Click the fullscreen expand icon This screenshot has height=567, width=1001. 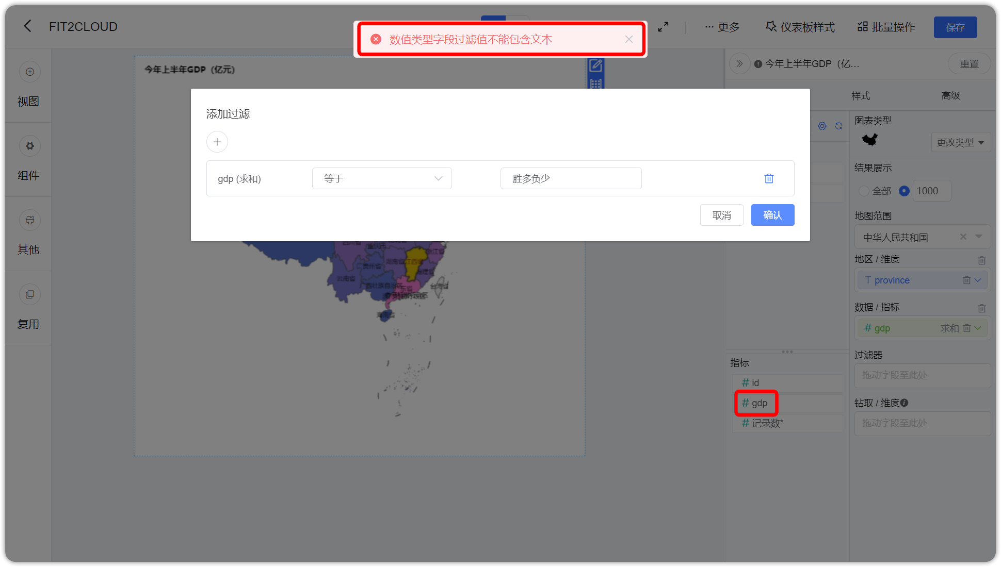point(663,27)
